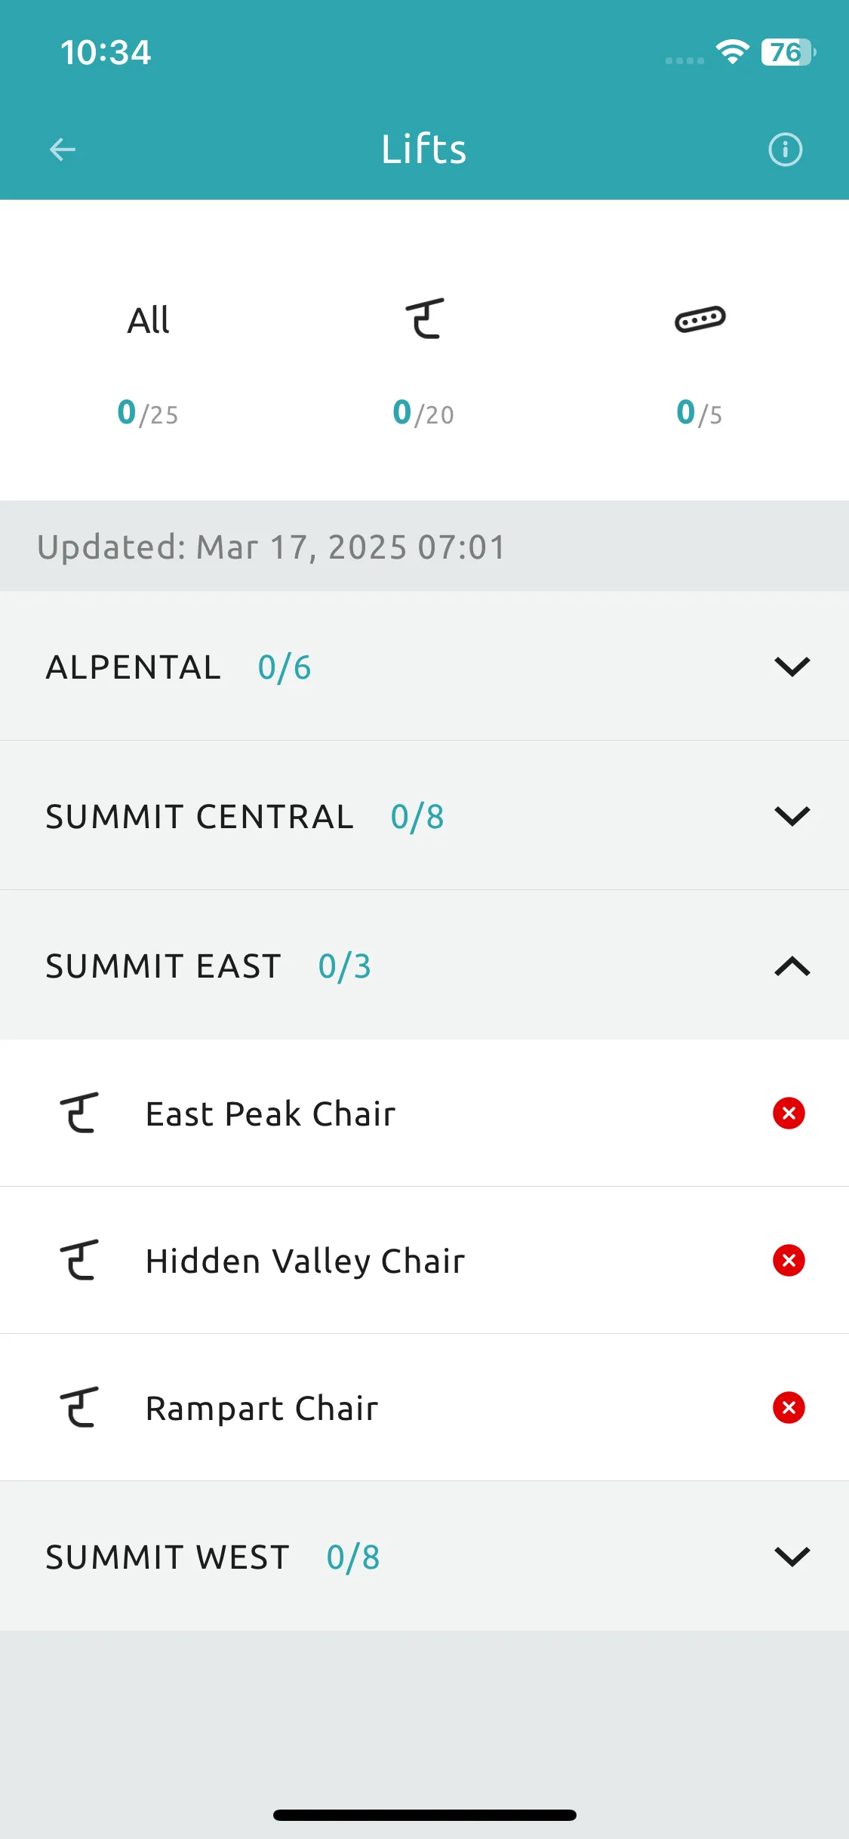Viewport: 849px width, 1839px height.
Task: Tap chairlift icon beside Hidden Valley Chair
Action: coord(79,1260)
